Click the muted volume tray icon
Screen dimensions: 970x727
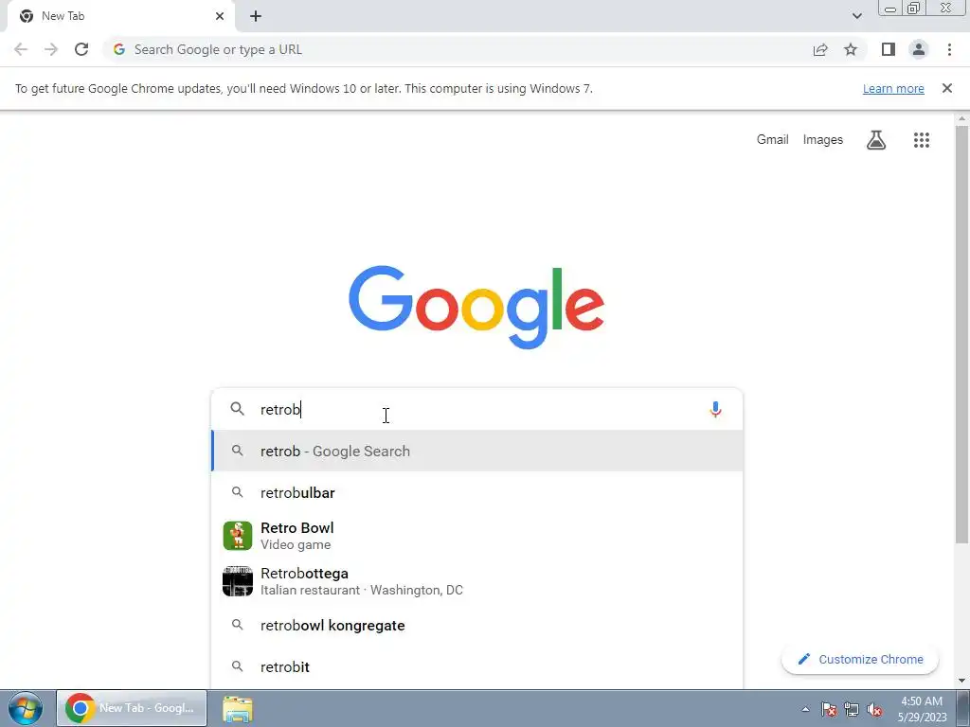(874, 709)
